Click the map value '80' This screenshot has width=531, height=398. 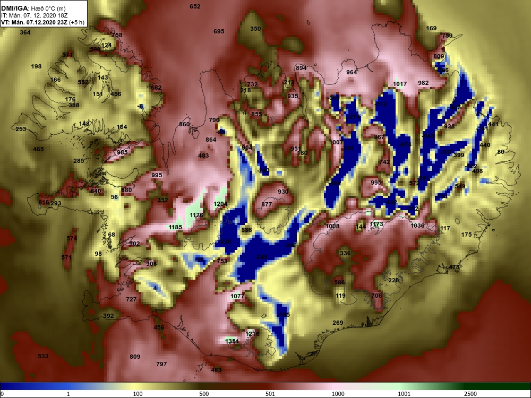coord(501,152)
